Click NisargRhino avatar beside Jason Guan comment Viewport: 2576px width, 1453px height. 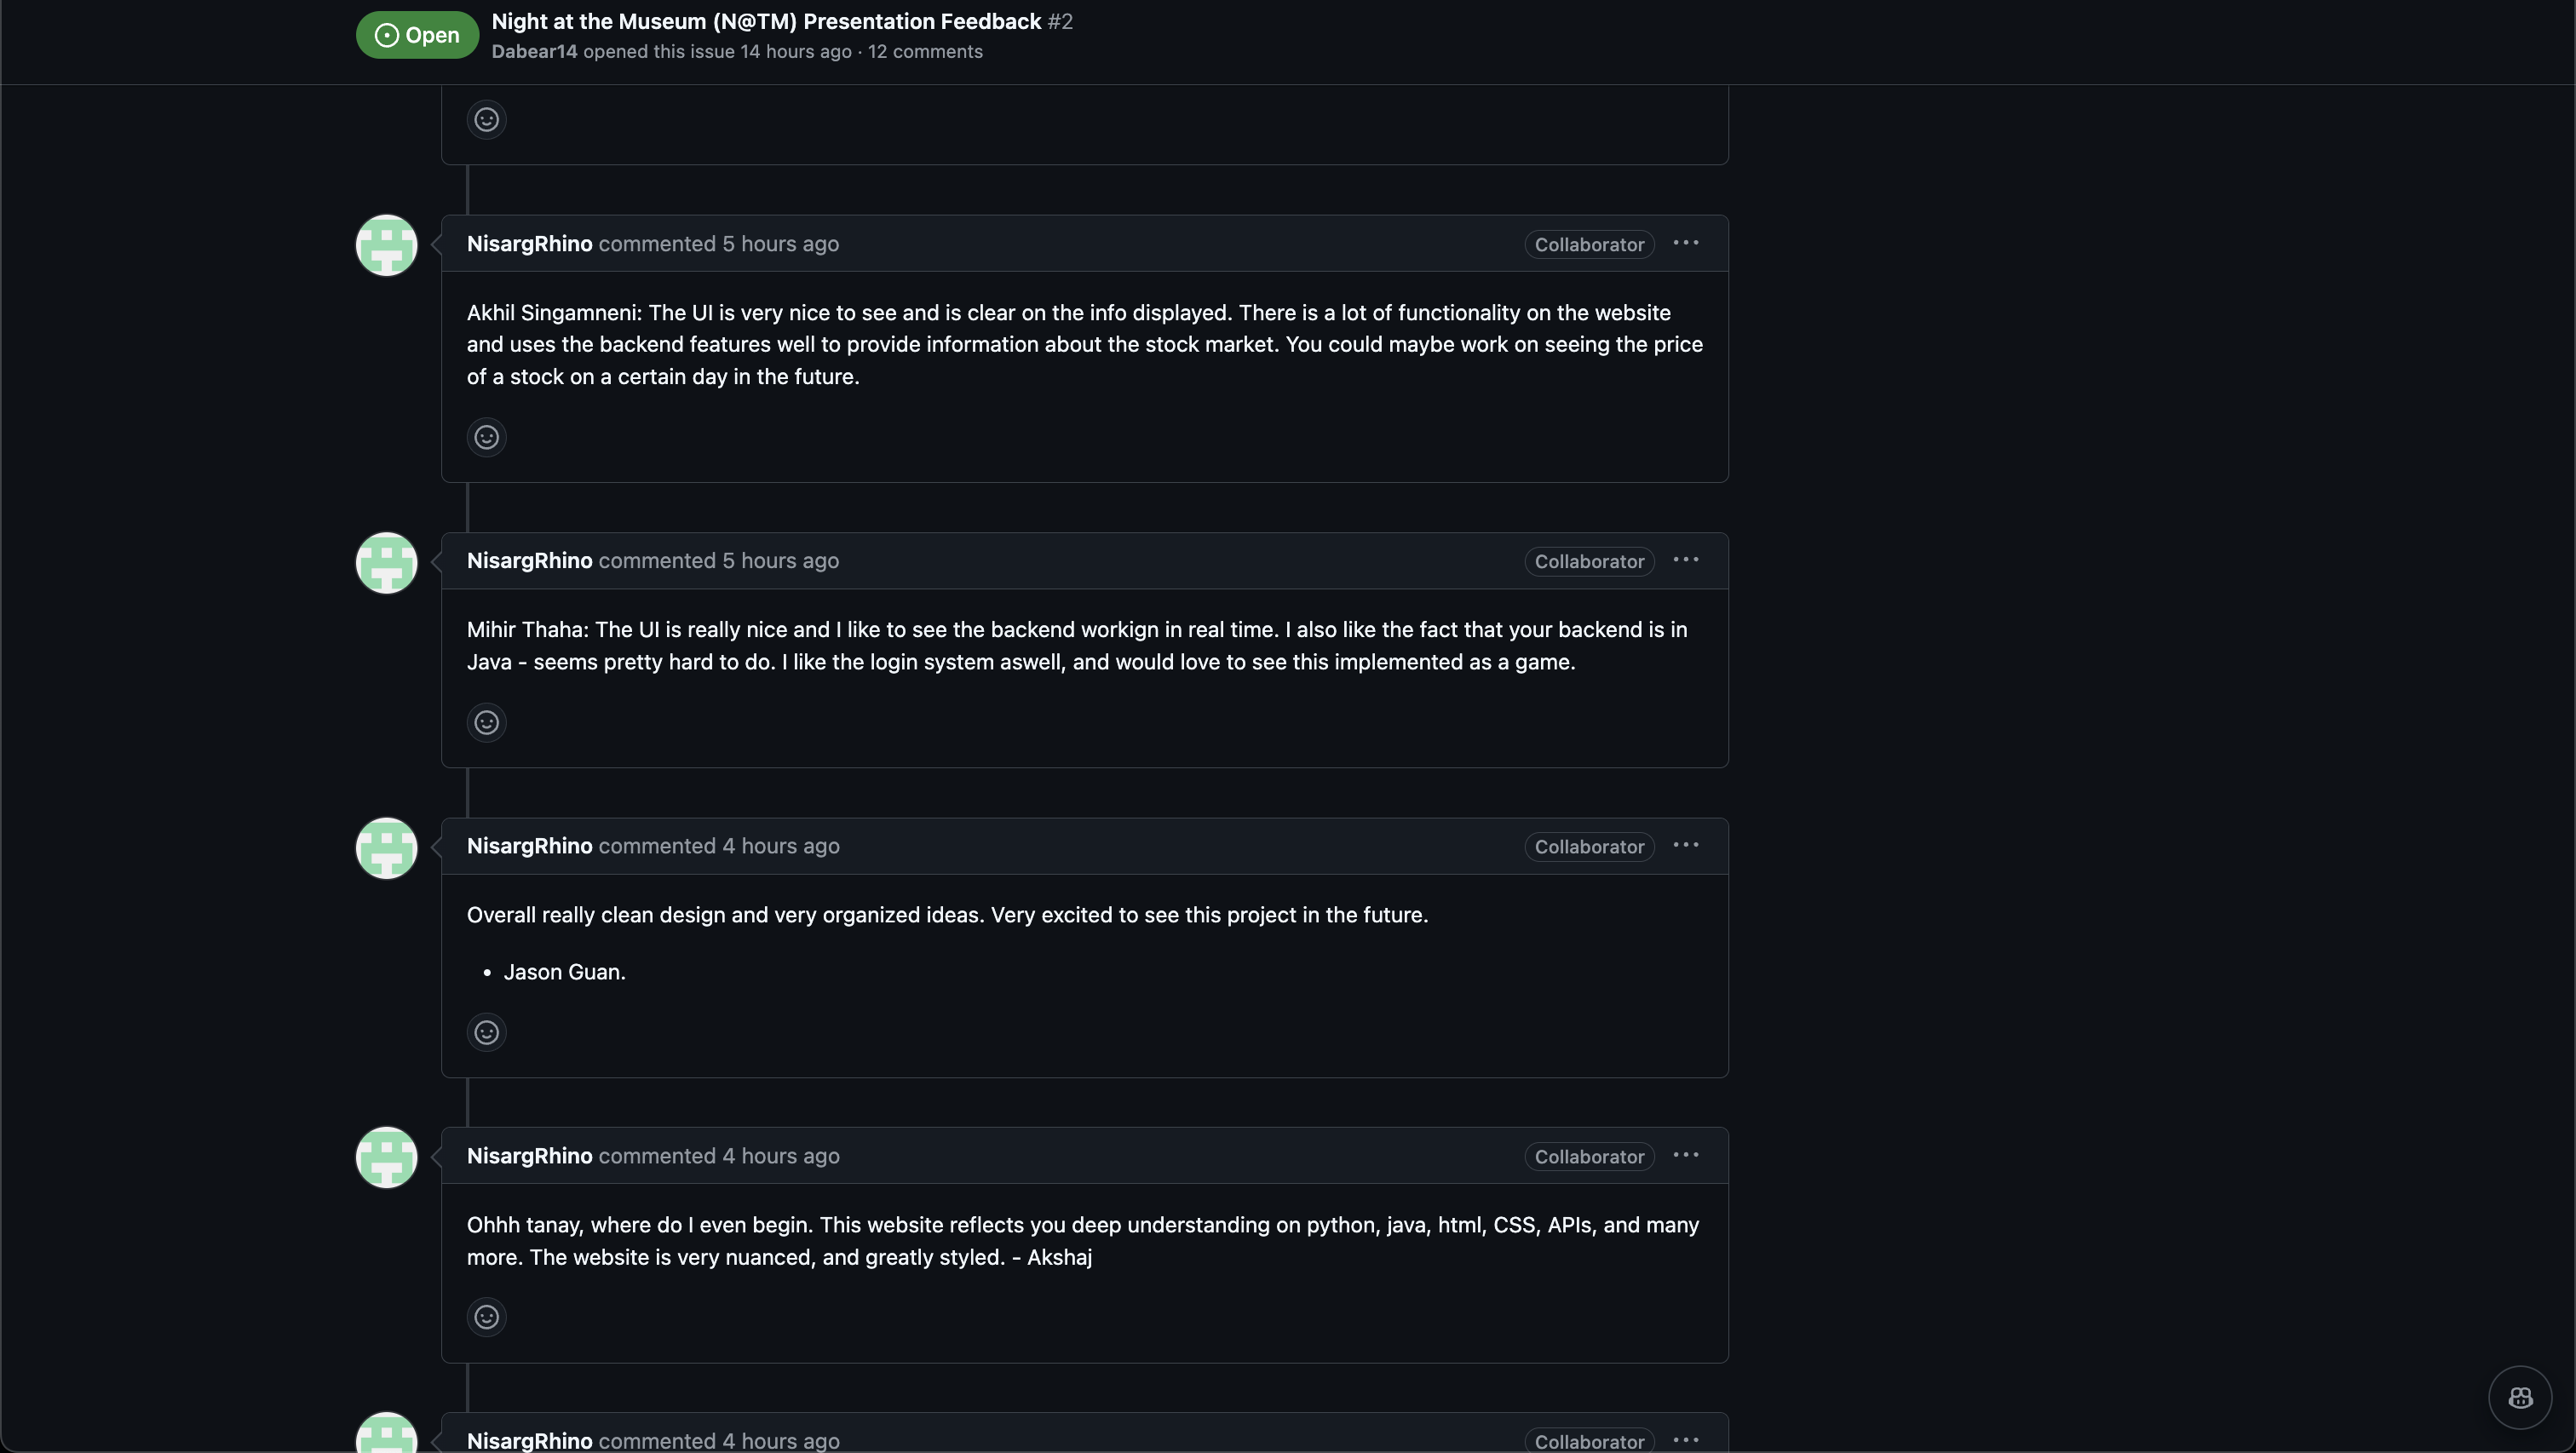(386, 848)
